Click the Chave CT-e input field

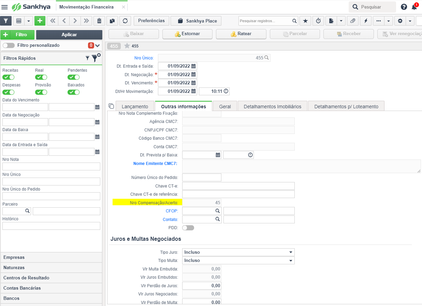(238, 186)
